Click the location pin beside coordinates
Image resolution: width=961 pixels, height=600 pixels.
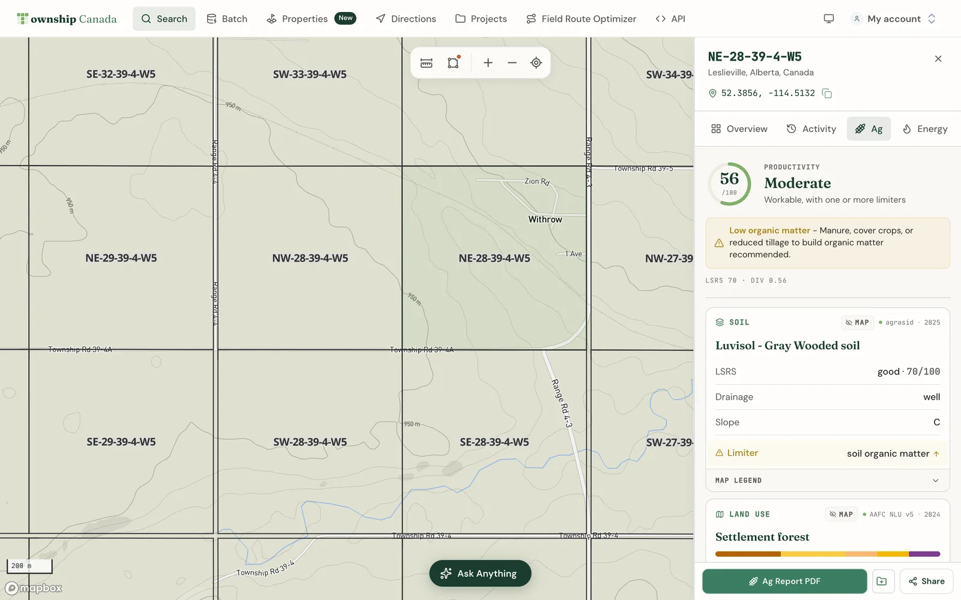point(712,94)
